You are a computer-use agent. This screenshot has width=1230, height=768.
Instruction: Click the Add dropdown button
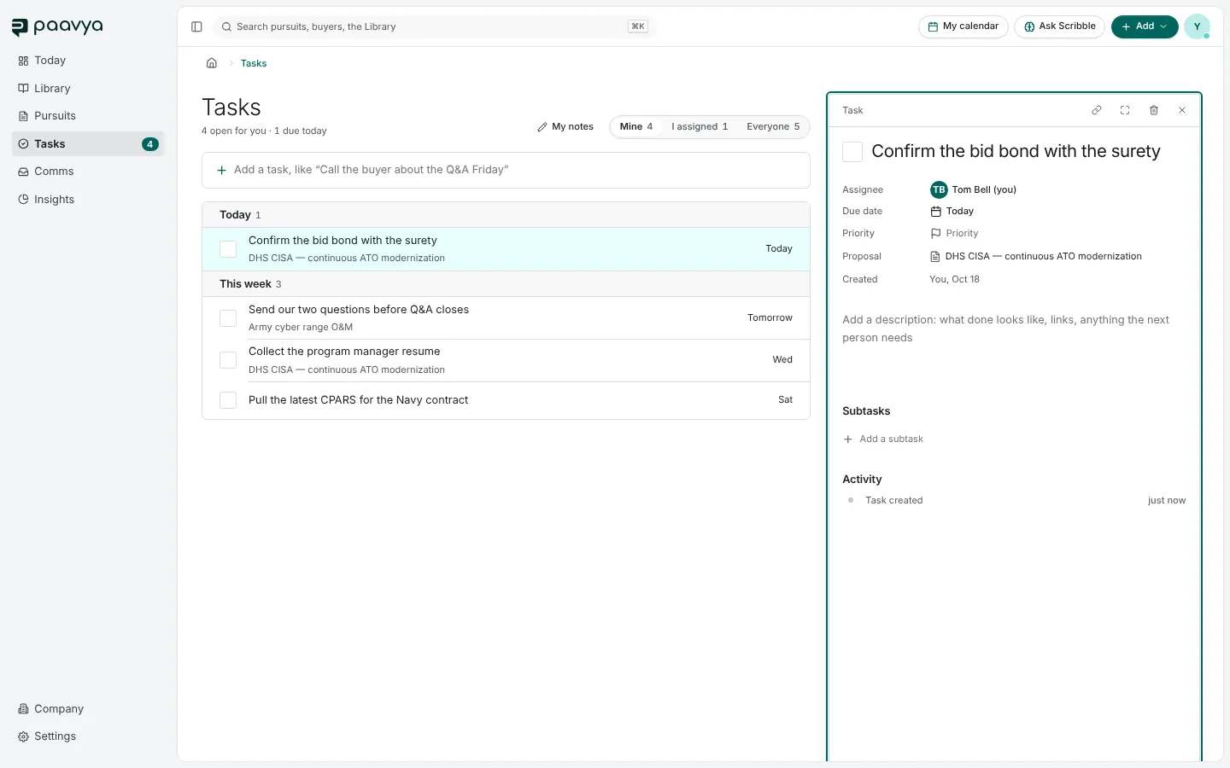click(1145, 26)
